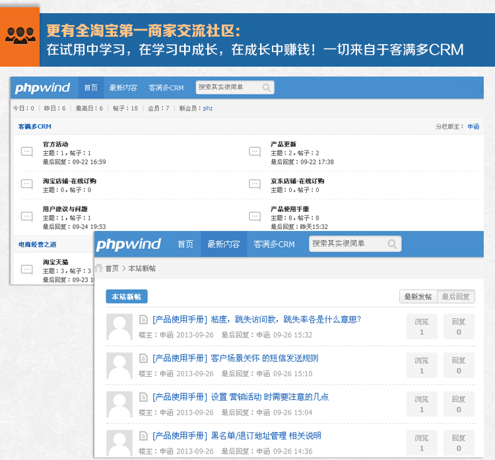The height and width of the screenshot is (460, 495).
Task: Click search field in back window
Action: tap(235, 88)
